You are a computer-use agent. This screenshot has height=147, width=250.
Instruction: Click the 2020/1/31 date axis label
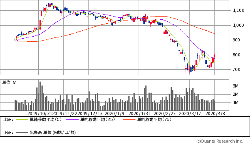click(139, 114)
